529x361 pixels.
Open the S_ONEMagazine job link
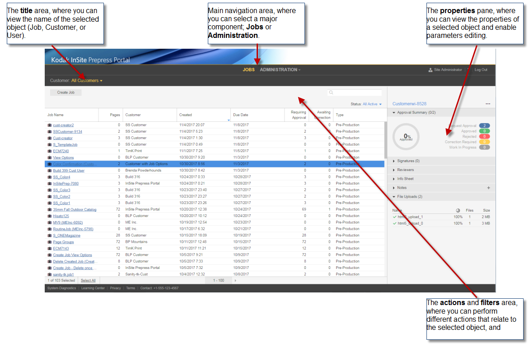(x=66, y=236)
